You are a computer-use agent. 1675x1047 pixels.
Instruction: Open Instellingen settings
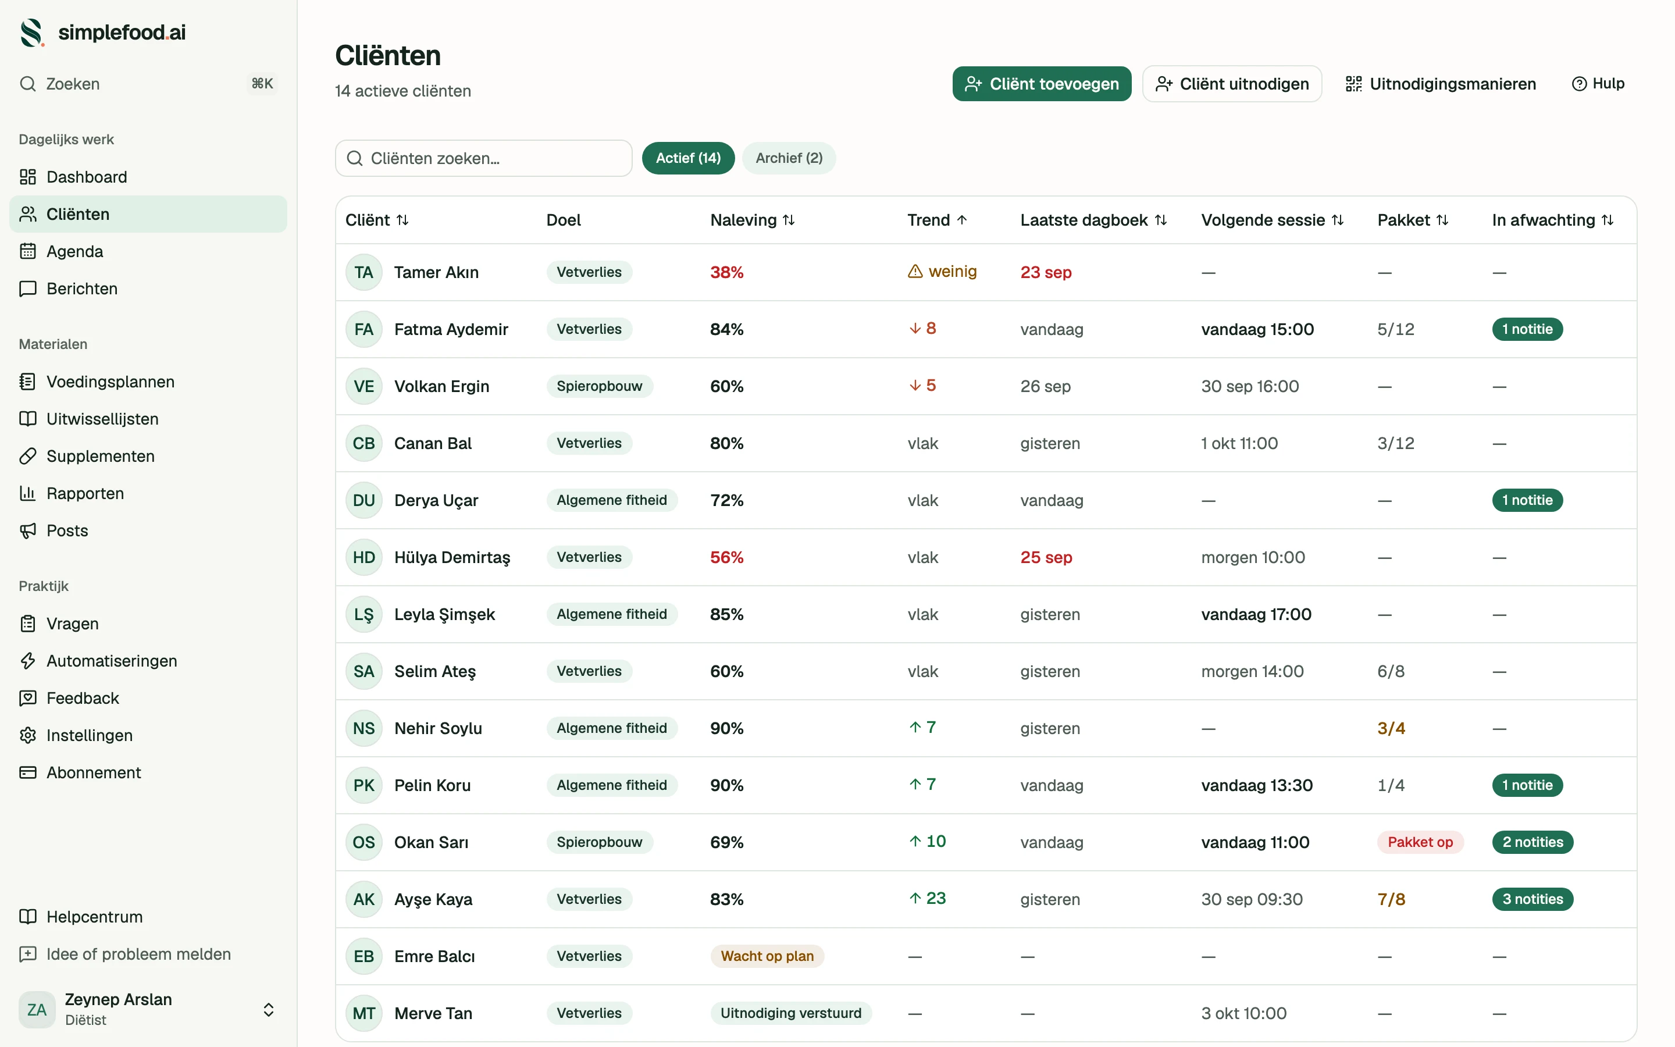tap(148, 736)
